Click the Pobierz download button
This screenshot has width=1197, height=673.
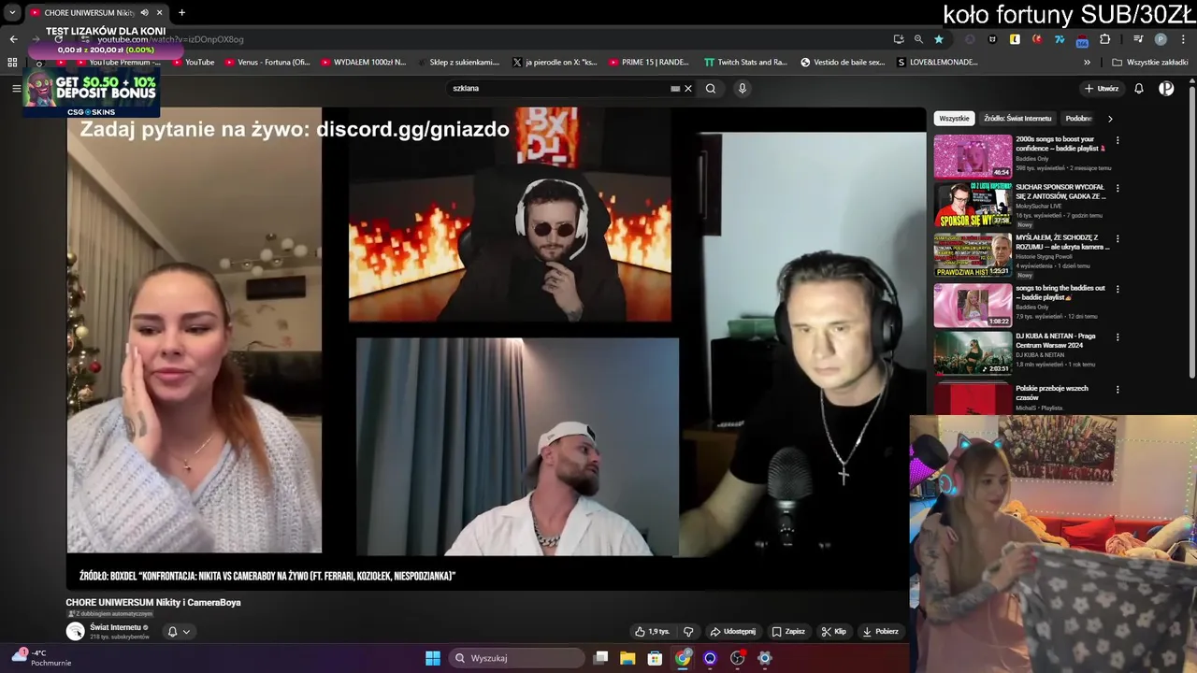click(880, 631)
